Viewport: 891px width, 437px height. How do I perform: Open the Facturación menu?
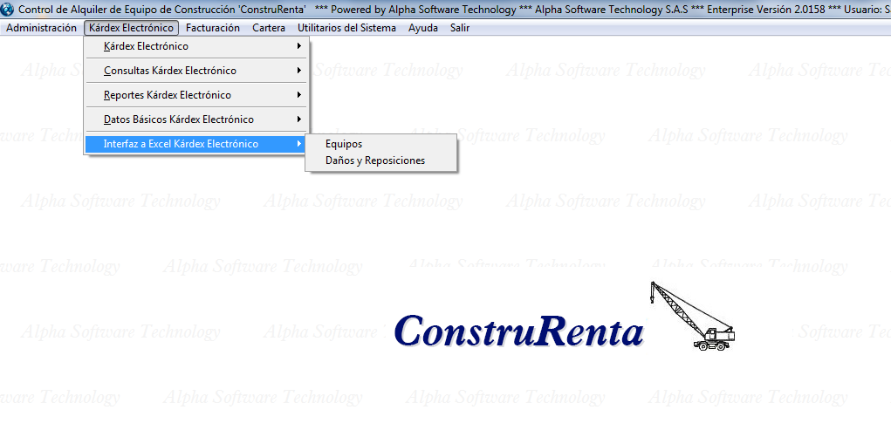point(213,28)
